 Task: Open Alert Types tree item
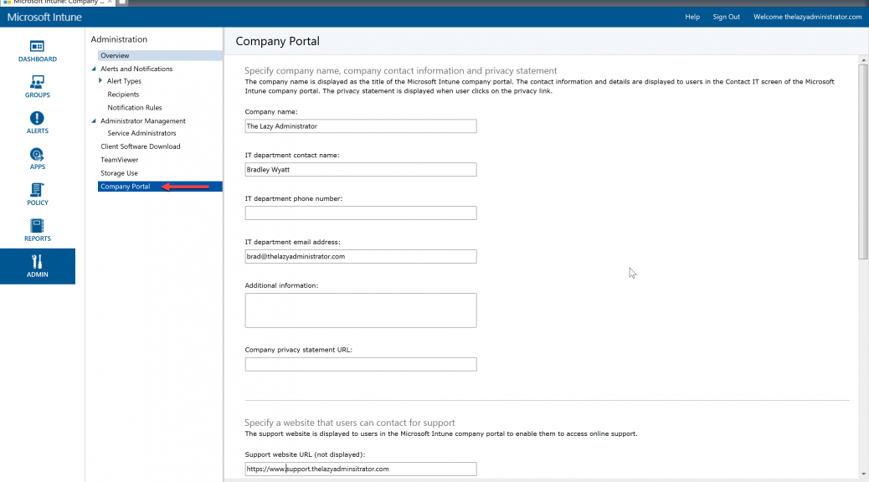124,81
